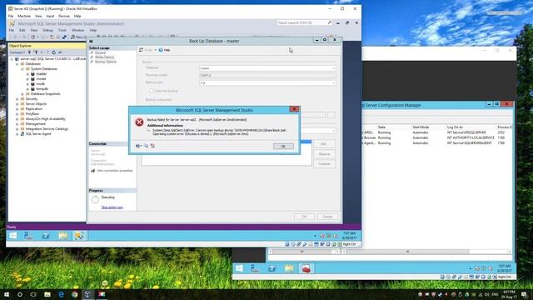Viewport: 533px width, 300px height.
Task: Expand the Security node in Object Explorer
Action: (x=17, y=99)
